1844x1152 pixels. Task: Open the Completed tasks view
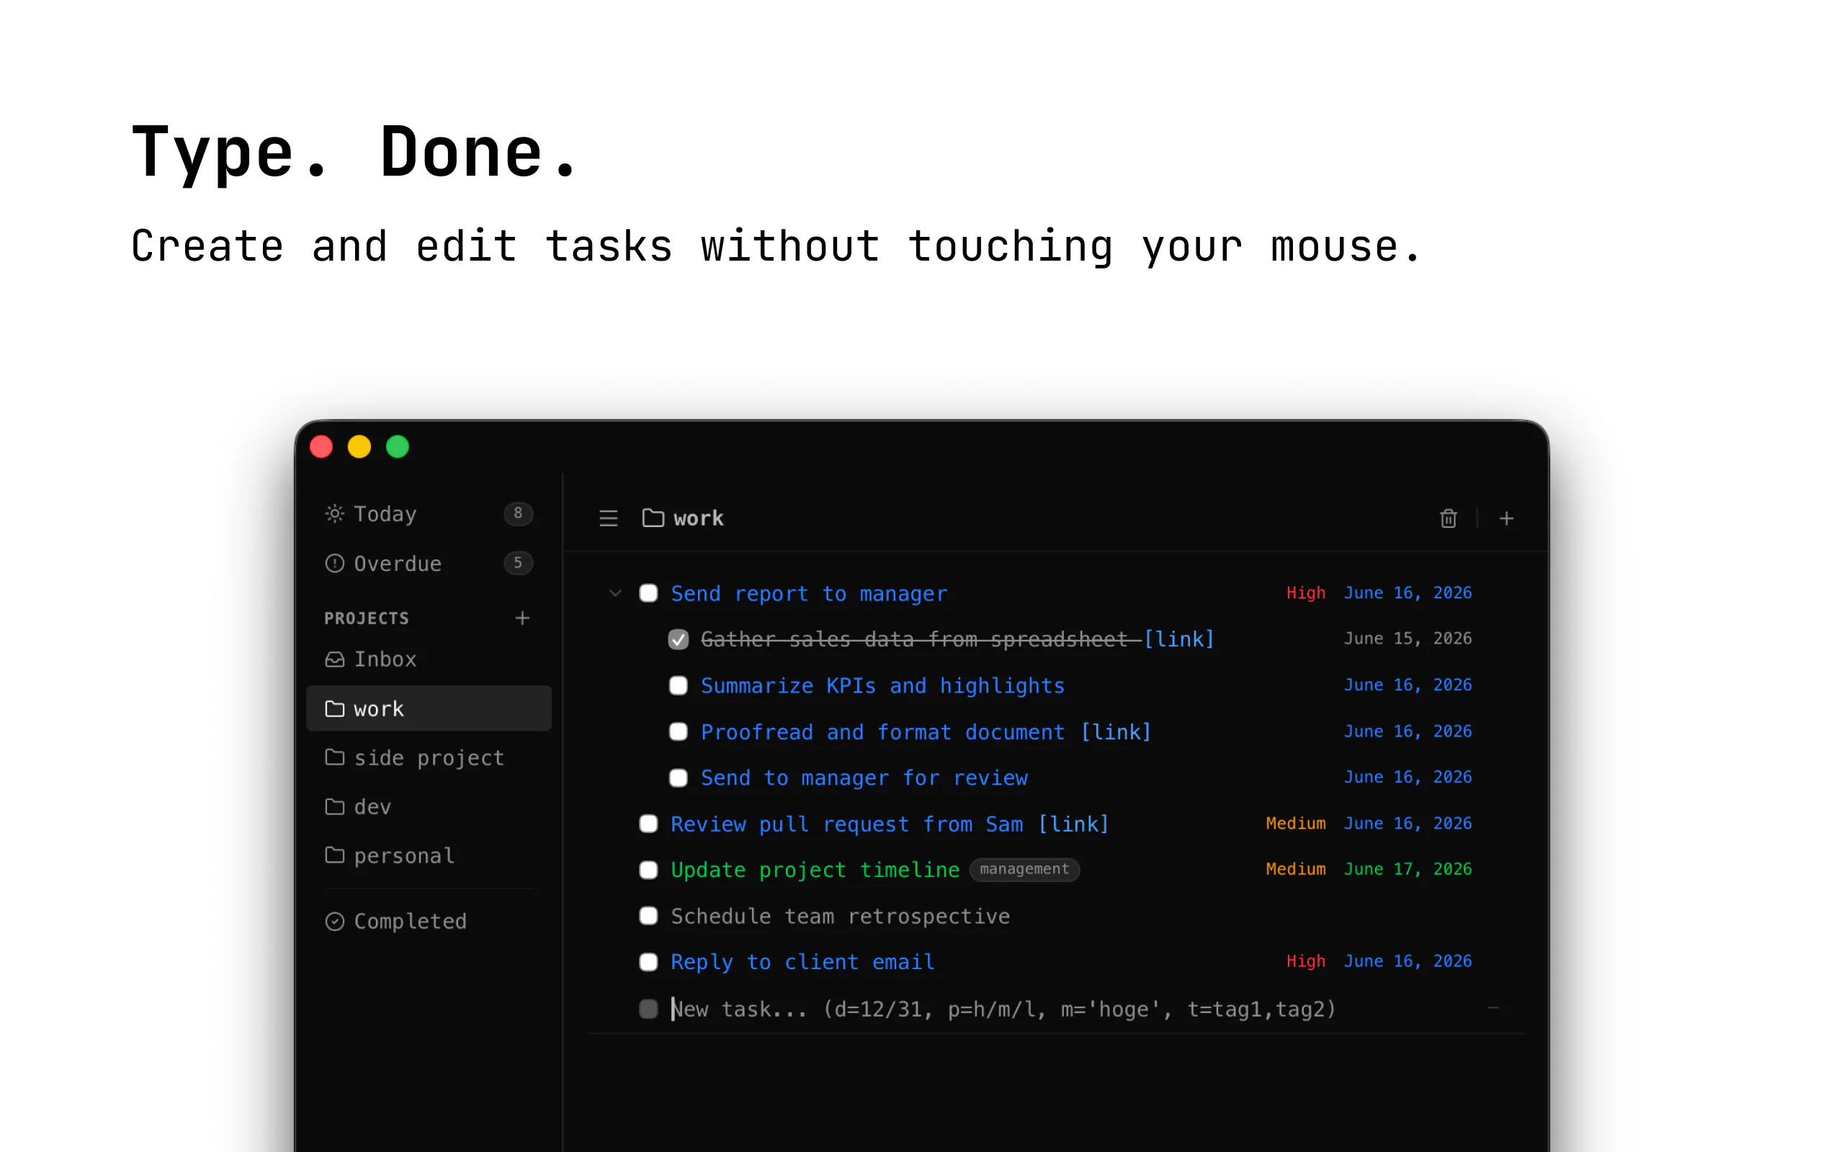429,921
